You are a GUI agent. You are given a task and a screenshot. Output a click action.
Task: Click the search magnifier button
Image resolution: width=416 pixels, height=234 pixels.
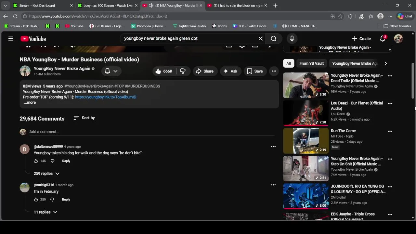pyautogui.click(x=274, y=39)
